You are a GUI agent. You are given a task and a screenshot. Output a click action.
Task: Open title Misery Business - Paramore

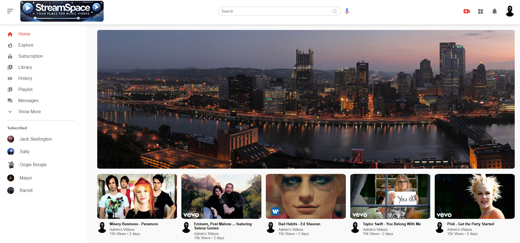pos(134,224)
